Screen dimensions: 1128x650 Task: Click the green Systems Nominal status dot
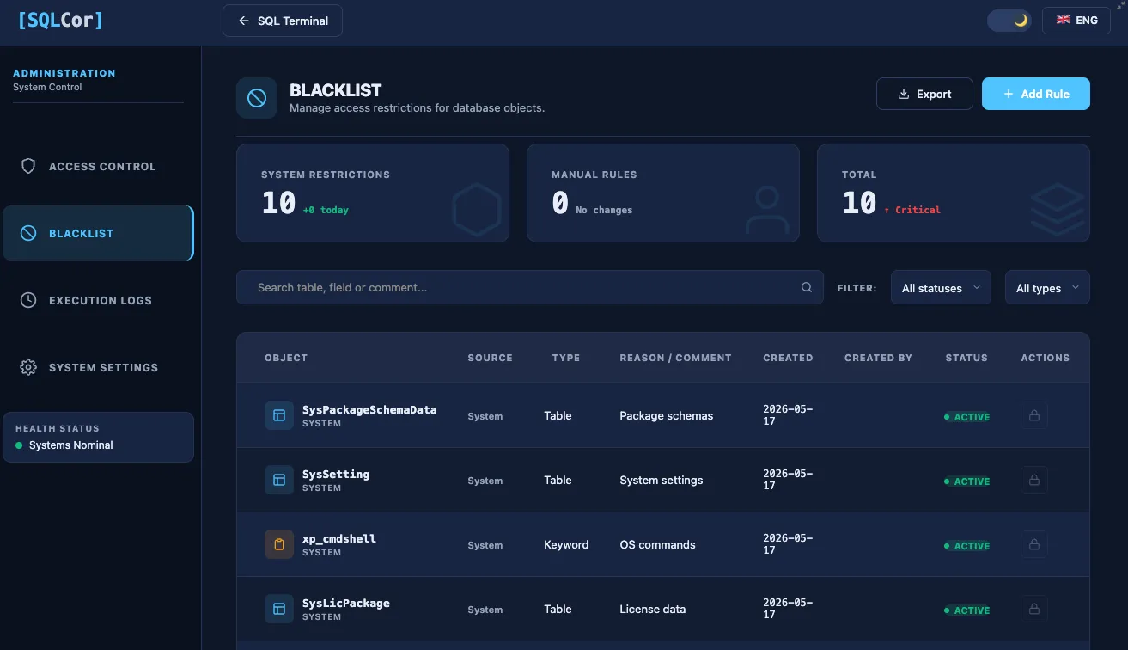[x=19, y=445]
